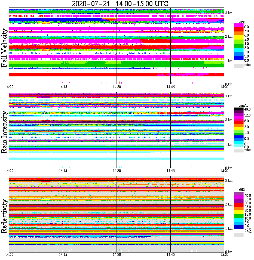This screenshot has height=260, width=254.
Task: Click the "mm/hr" legend unit label
Action: point(244,106)
